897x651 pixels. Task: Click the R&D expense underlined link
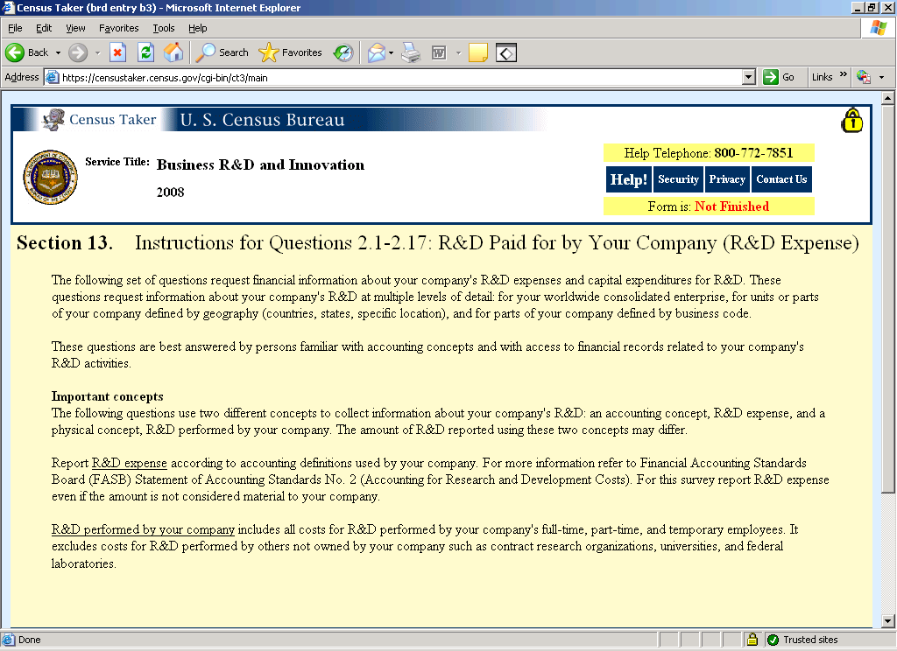click(x=130, y=463)
